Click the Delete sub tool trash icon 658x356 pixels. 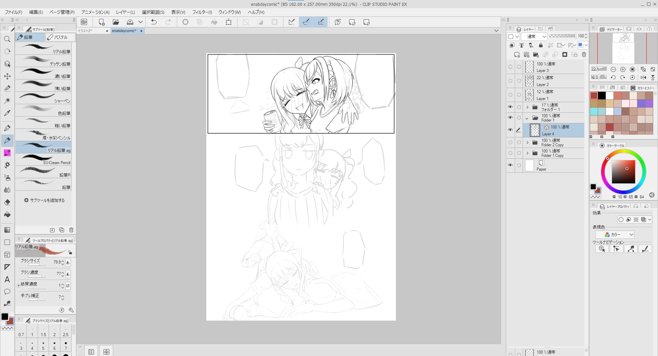click(x=71, y=230)
